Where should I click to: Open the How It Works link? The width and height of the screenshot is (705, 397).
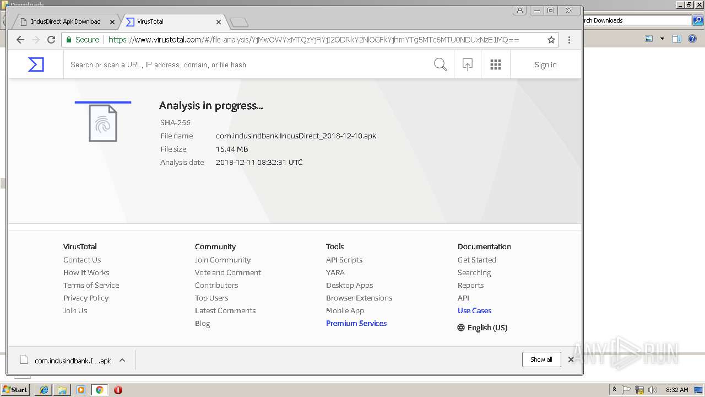[86, 272]
